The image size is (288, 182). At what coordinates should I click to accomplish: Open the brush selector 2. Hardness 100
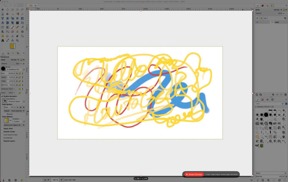(x=3, y=68)
